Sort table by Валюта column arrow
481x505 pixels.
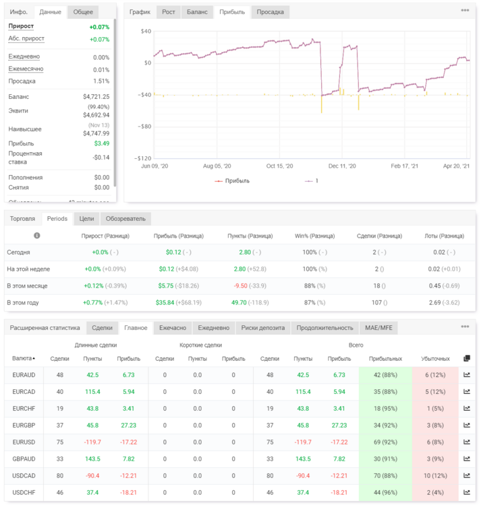pos(34,358)
